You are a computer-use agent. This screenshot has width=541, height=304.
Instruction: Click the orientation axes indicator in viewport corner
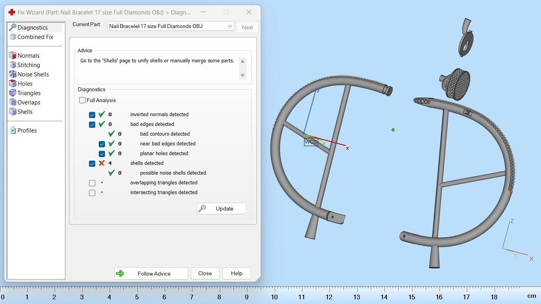(x=518, y=241)
